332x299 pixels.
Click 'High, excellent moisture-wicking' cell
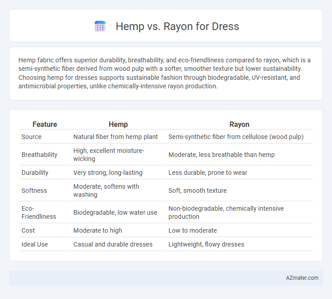(118, 155)
